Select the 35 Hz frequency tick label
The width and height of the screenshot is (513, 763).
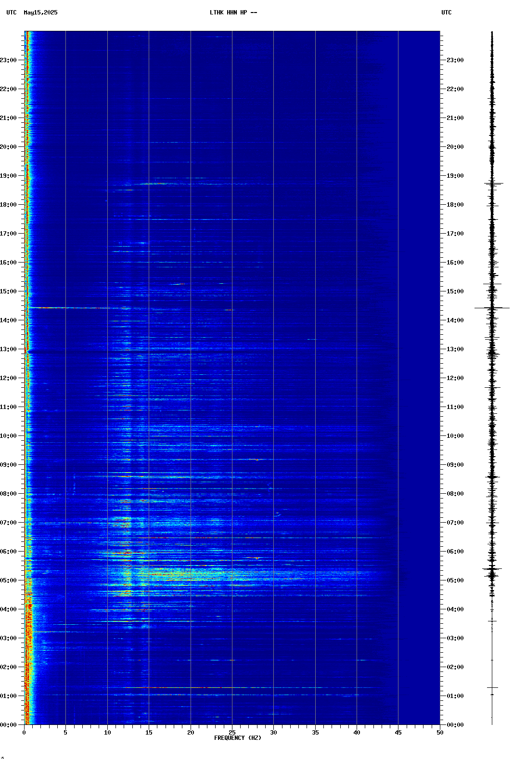tap(315, 733)
